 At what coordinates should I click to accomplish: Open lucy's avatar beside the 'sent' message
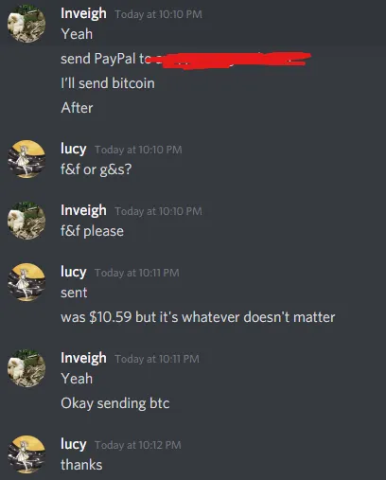[x=26, y=282]
